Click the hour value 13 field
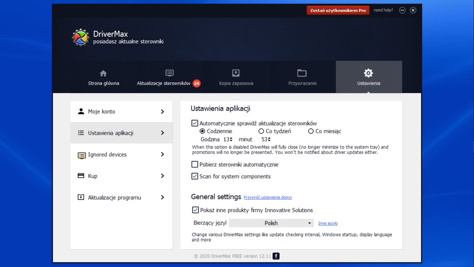The width and height of the screenshot is (474, 267). pyautogui.click(x=226, y=139)
